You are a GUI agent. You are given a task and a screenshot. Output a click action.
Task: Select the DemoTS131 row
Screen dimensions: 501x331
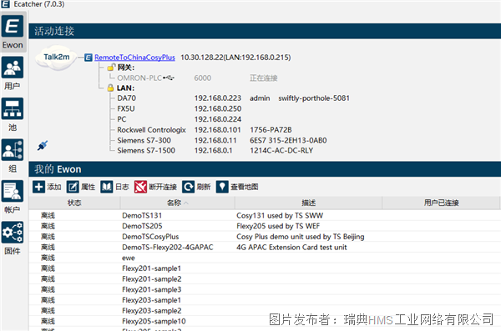[x=265, y=215]
